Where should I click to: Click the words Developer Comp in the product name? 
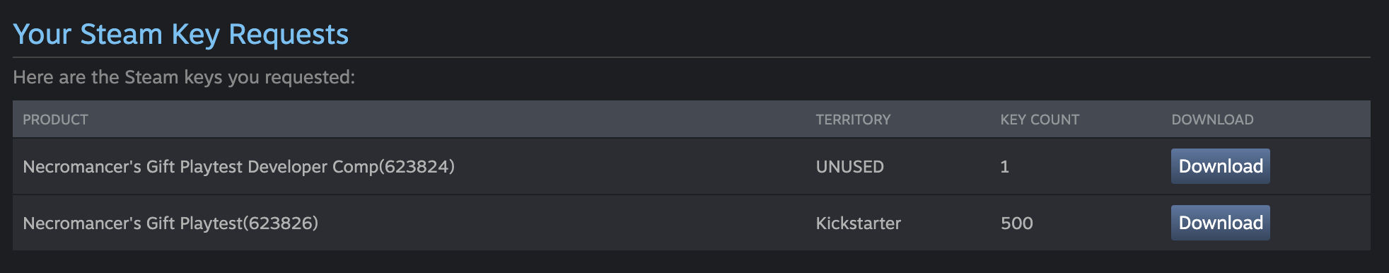click(313, 167)
